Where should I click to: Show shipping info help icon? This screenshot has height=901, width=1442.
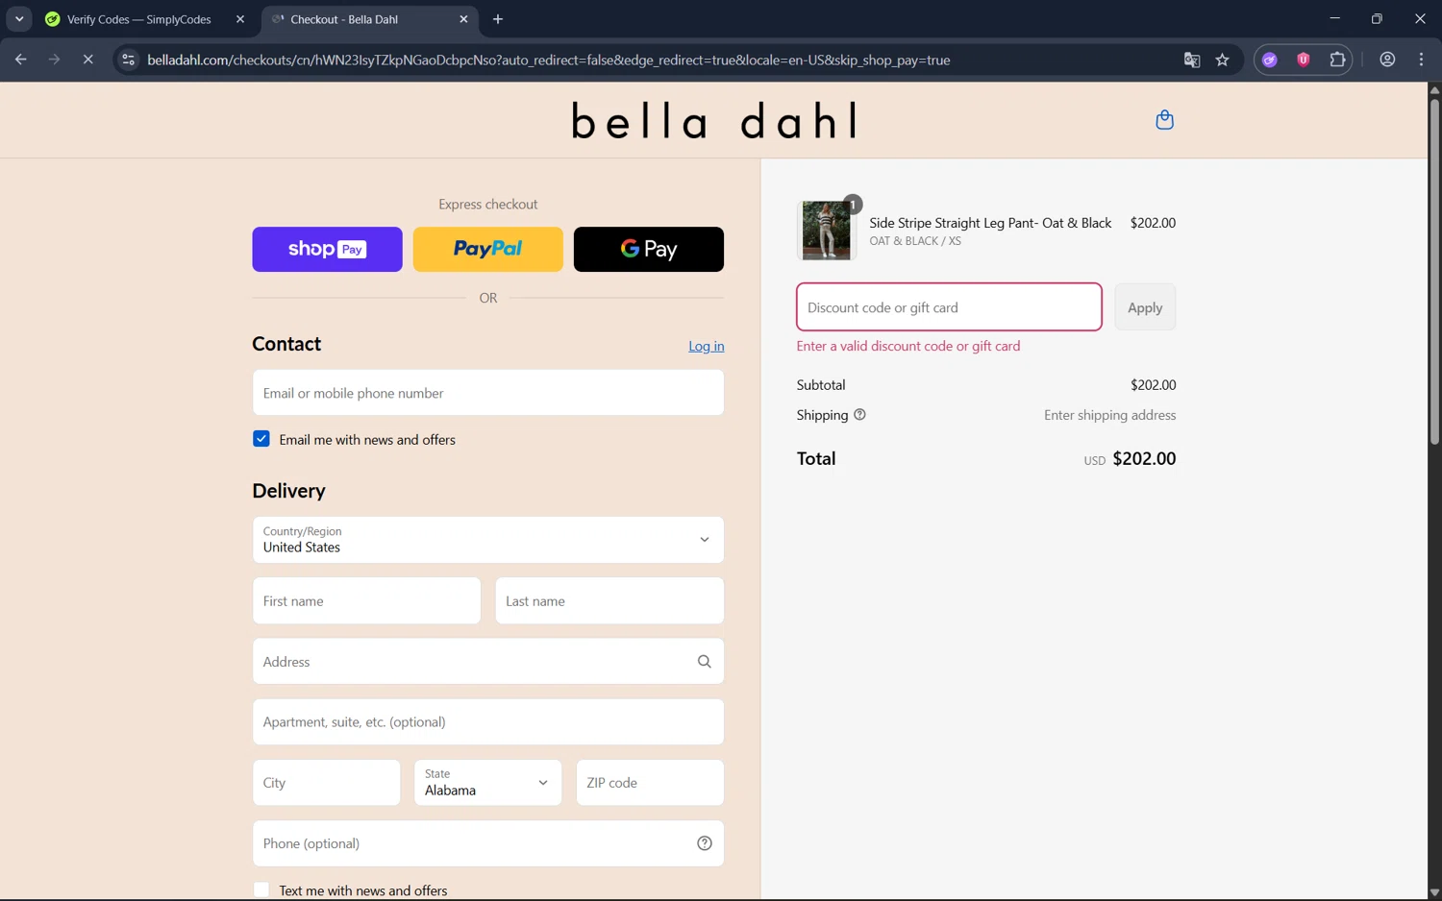click(x=859, y=415)
